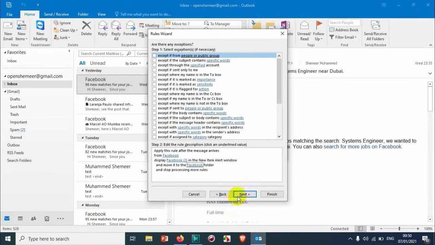Check 'except through the specified account'

[154, 65]
